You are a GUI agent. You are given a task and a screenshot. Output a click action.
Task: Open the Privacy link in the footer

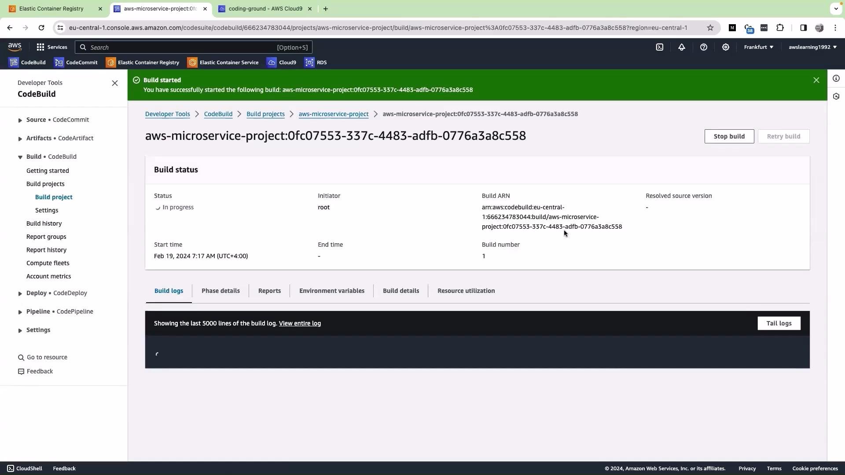click(747, 468)
